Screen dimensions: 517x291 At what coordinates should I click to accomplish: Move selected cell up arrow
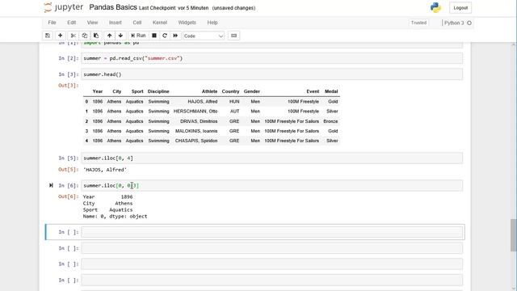click(x=110, y=36)
